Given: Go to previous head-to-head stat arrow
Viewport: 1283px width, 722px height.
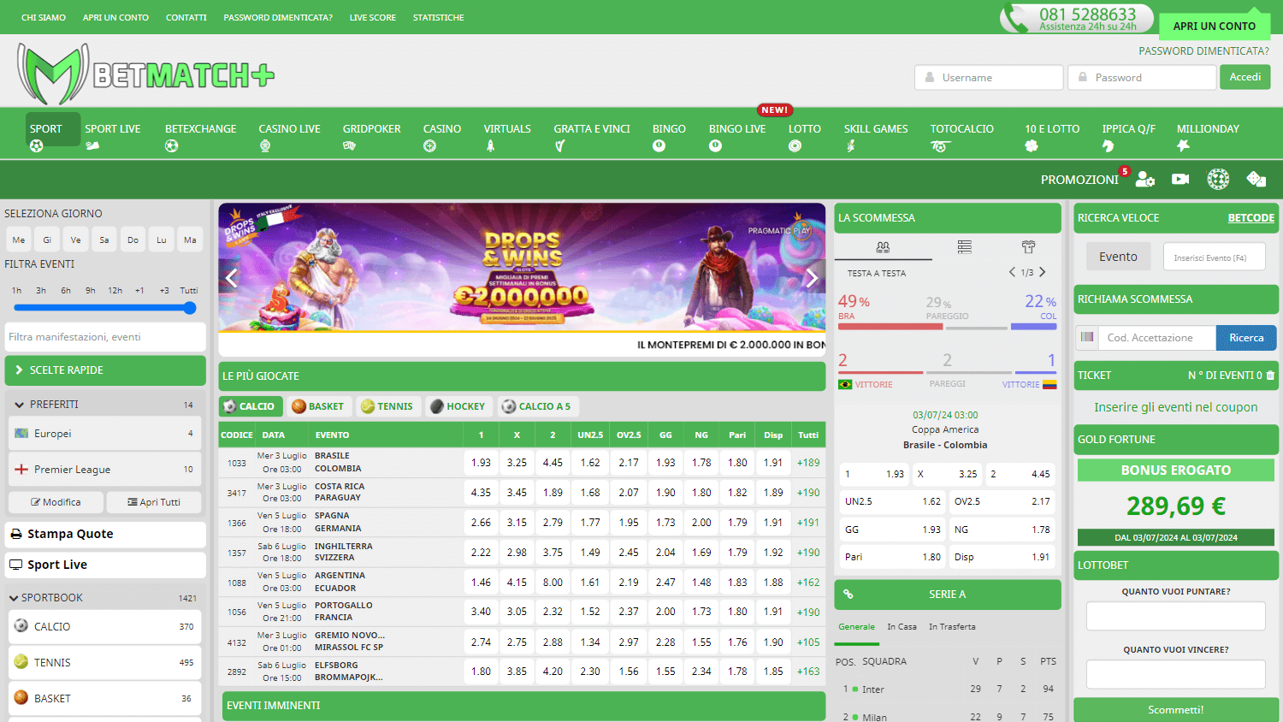Looking at the screenshot, I should coord(1012,272).
